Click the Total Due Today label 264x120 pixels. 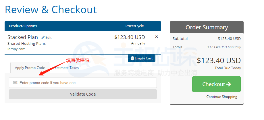click(228, 68)
